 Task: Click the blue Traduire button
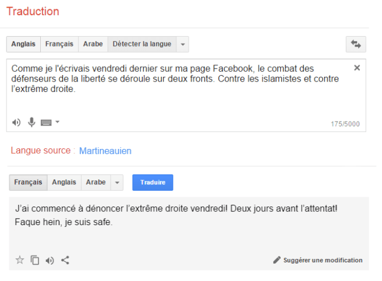click(x=153, y=182)
